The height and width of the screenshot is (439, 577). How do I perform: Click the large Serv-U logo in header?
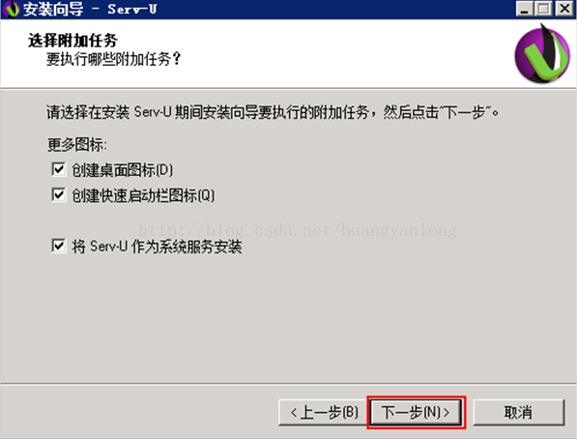[542, 54]
